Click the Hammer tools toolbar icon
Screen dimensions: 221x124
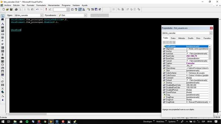point(100,9)
